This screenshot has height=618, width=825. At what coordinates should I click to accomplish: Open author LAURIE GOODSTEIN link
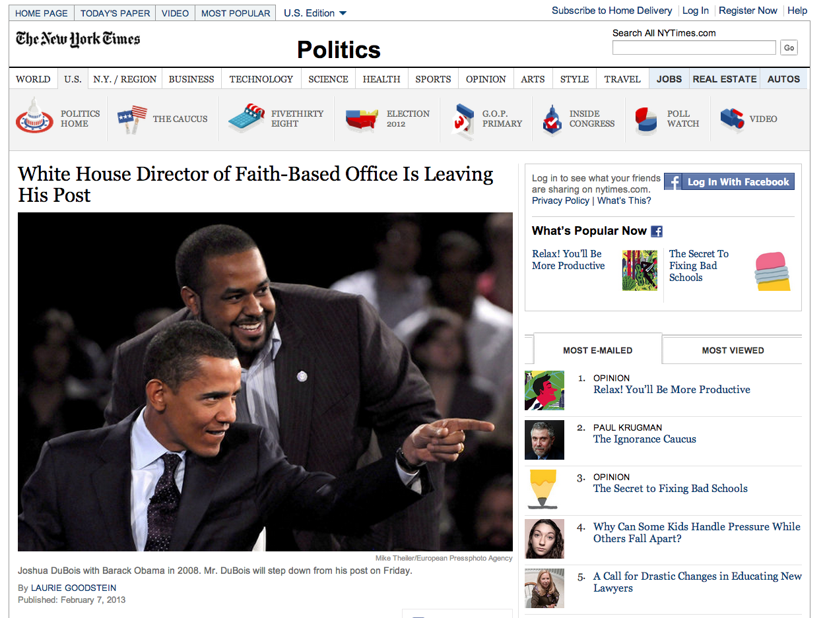pos(73,588)
